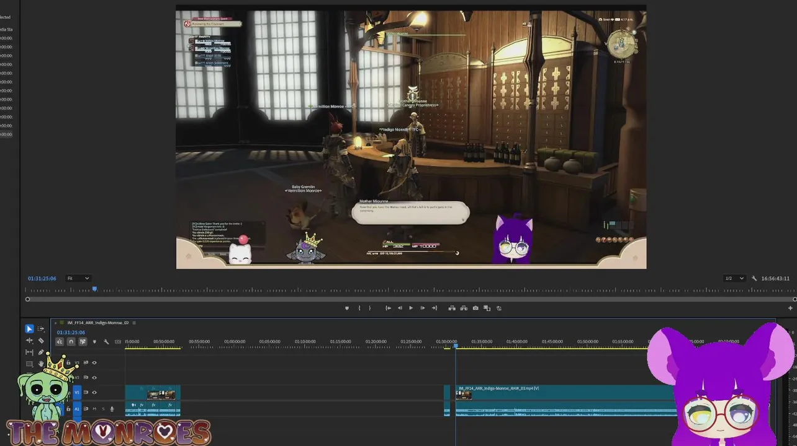Open the comparison view button
797x446 pixels.
[487, 308]
